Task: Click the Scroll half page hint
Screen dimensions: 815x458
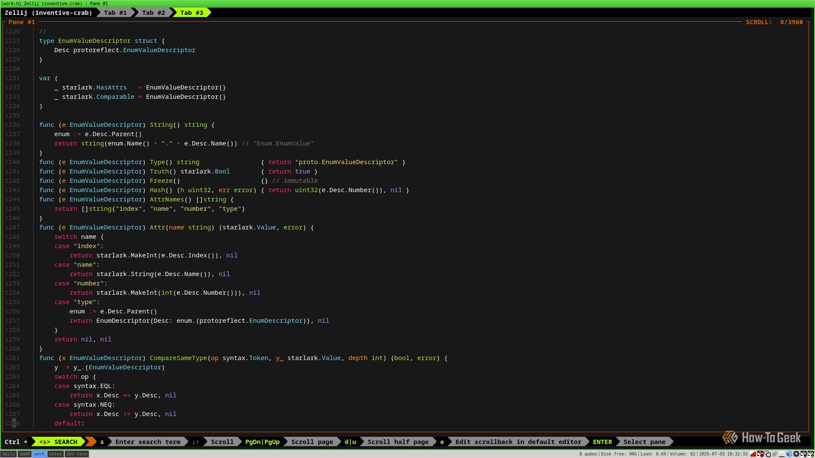Action: point(397,441)
